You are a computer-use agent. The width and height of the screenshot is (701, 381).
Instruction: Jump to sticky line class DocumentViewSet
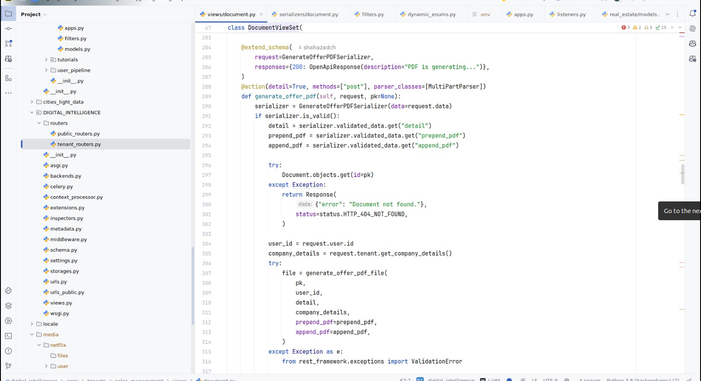[265, 28]
